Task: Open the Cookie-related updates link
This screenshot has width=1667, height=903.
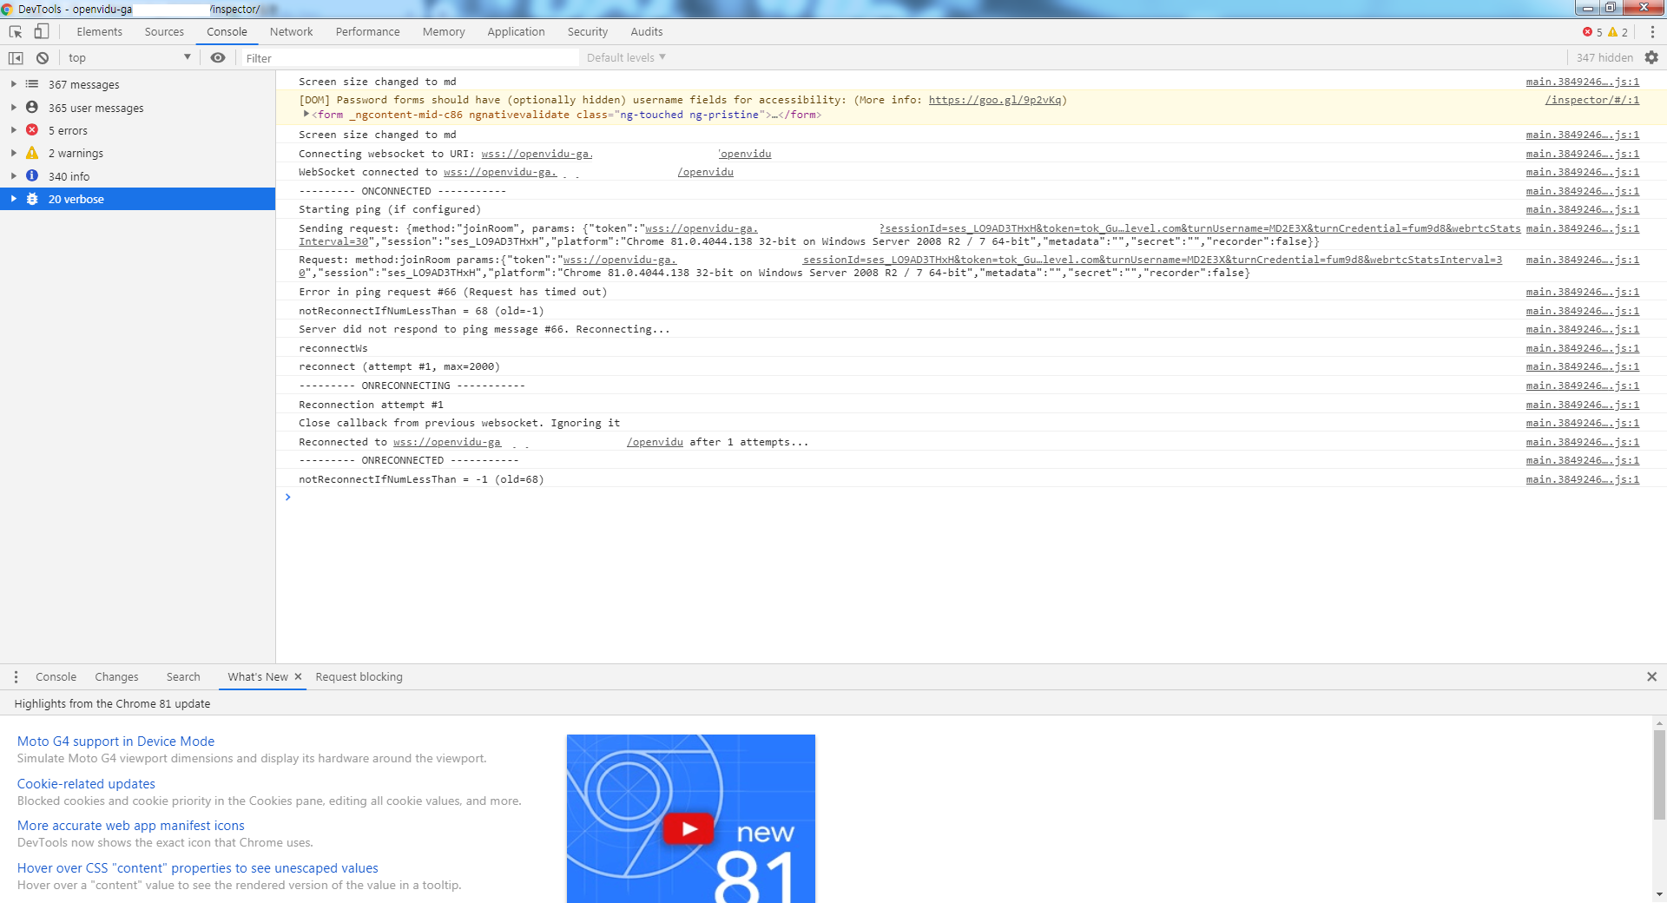Action: click(86, 784)
